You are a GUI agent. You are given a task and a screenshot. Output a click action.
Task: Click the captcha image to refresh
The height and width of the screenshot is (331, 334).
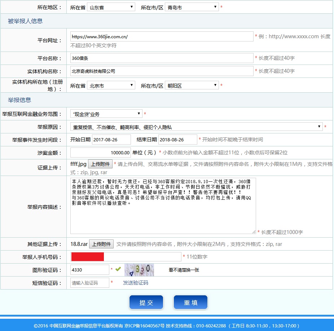click(139, 270)
